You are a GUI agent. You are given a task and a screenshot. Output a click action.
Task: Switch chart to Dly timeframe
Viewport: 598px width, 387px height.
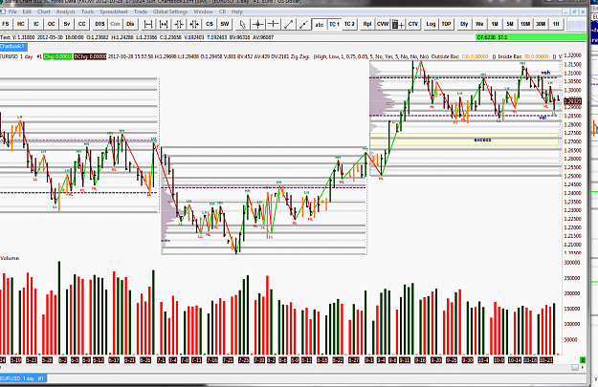point(464,24)
